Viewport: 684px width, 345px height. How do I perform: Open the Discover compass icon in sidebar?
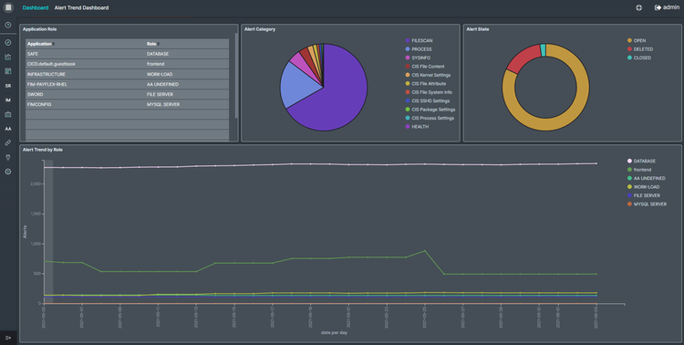[8, 42]
